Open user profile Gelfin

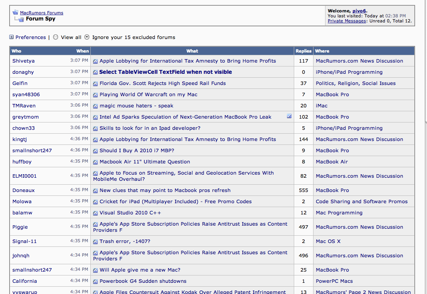(x=20, y=83)
